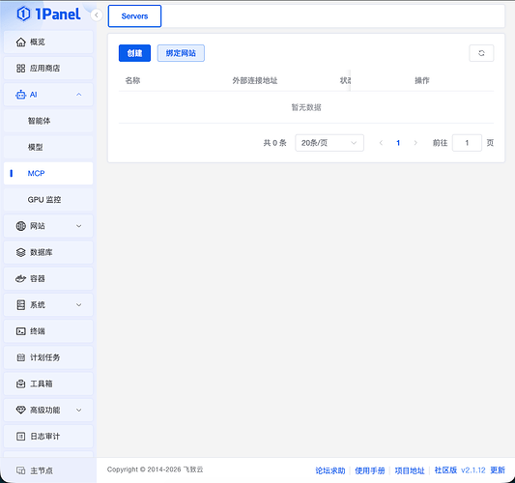Open 数据库 database icon
515x483 pixels.
tap(20, 252)
